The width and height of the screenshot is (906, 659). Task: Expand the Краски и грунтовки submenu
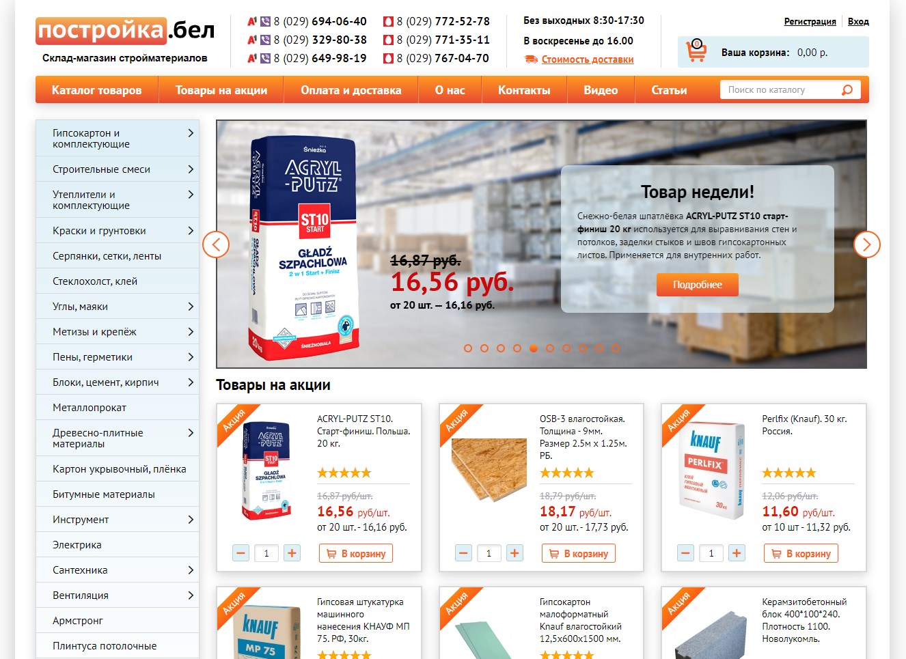click(191, 231)
